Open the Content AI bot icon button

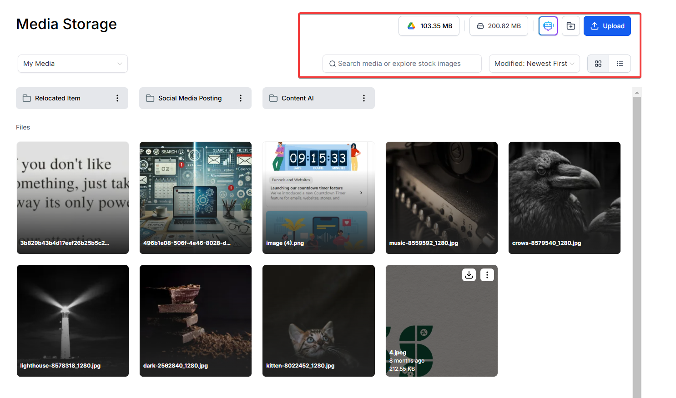pos(548,26)
